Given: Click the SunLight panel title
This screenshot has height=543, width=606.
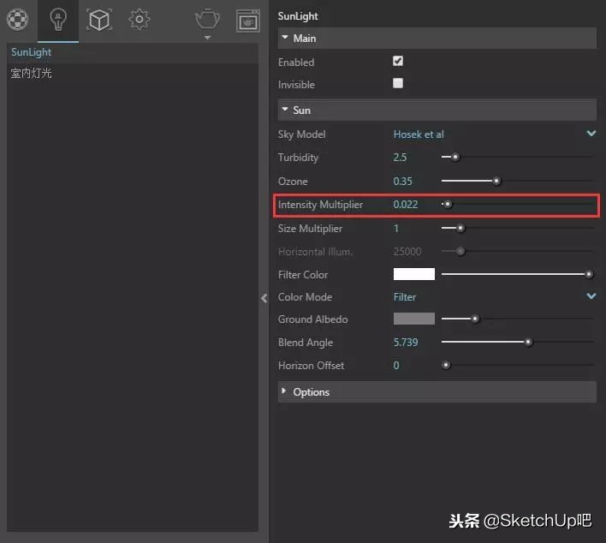Looking at the screenshot, I should point(298,16).
